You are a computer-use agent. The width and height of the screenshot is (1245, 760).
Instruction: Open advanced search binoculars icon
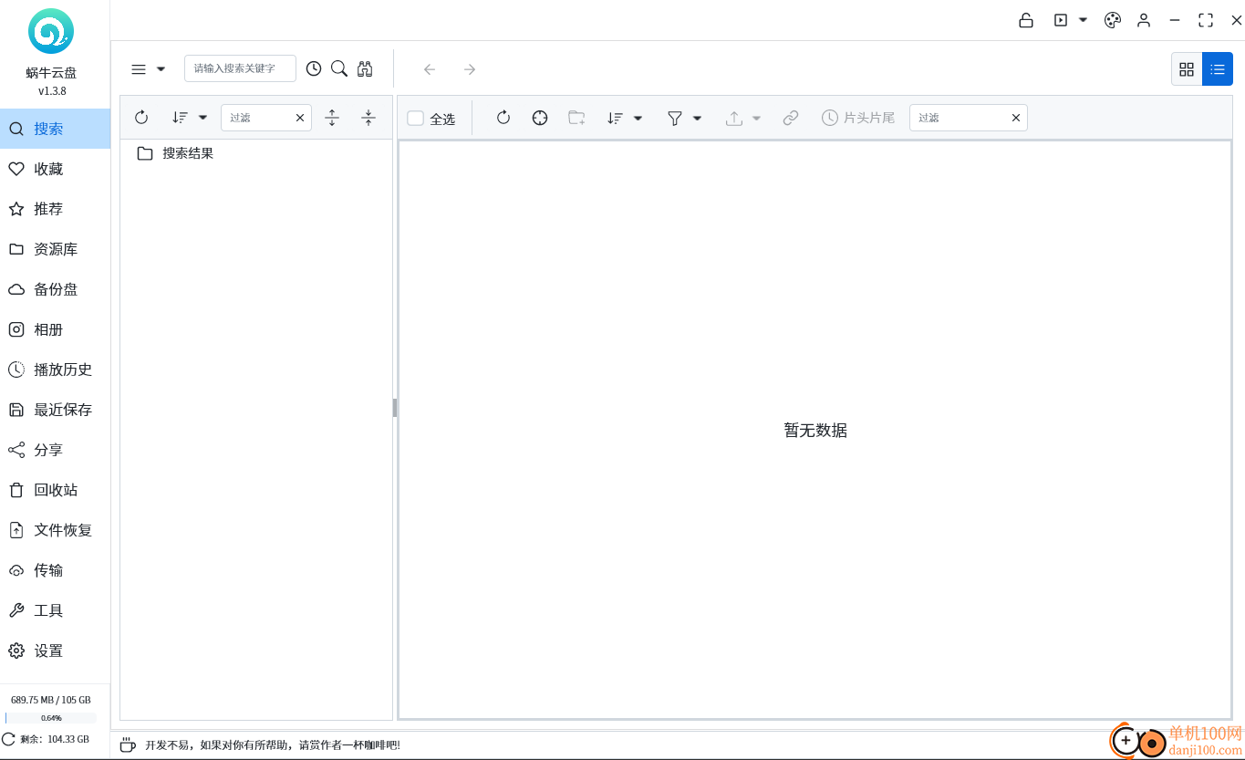[365, 68]
